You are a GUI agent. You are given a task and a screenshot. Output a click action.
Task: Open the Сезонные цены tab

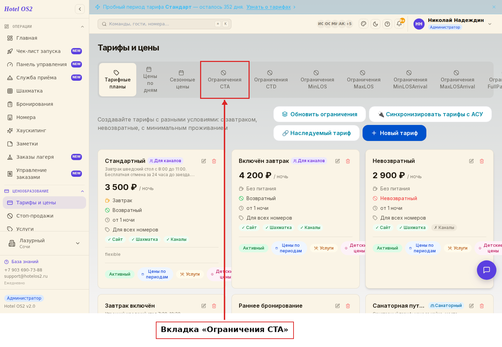pyautogui.click(x=182, y=80)
